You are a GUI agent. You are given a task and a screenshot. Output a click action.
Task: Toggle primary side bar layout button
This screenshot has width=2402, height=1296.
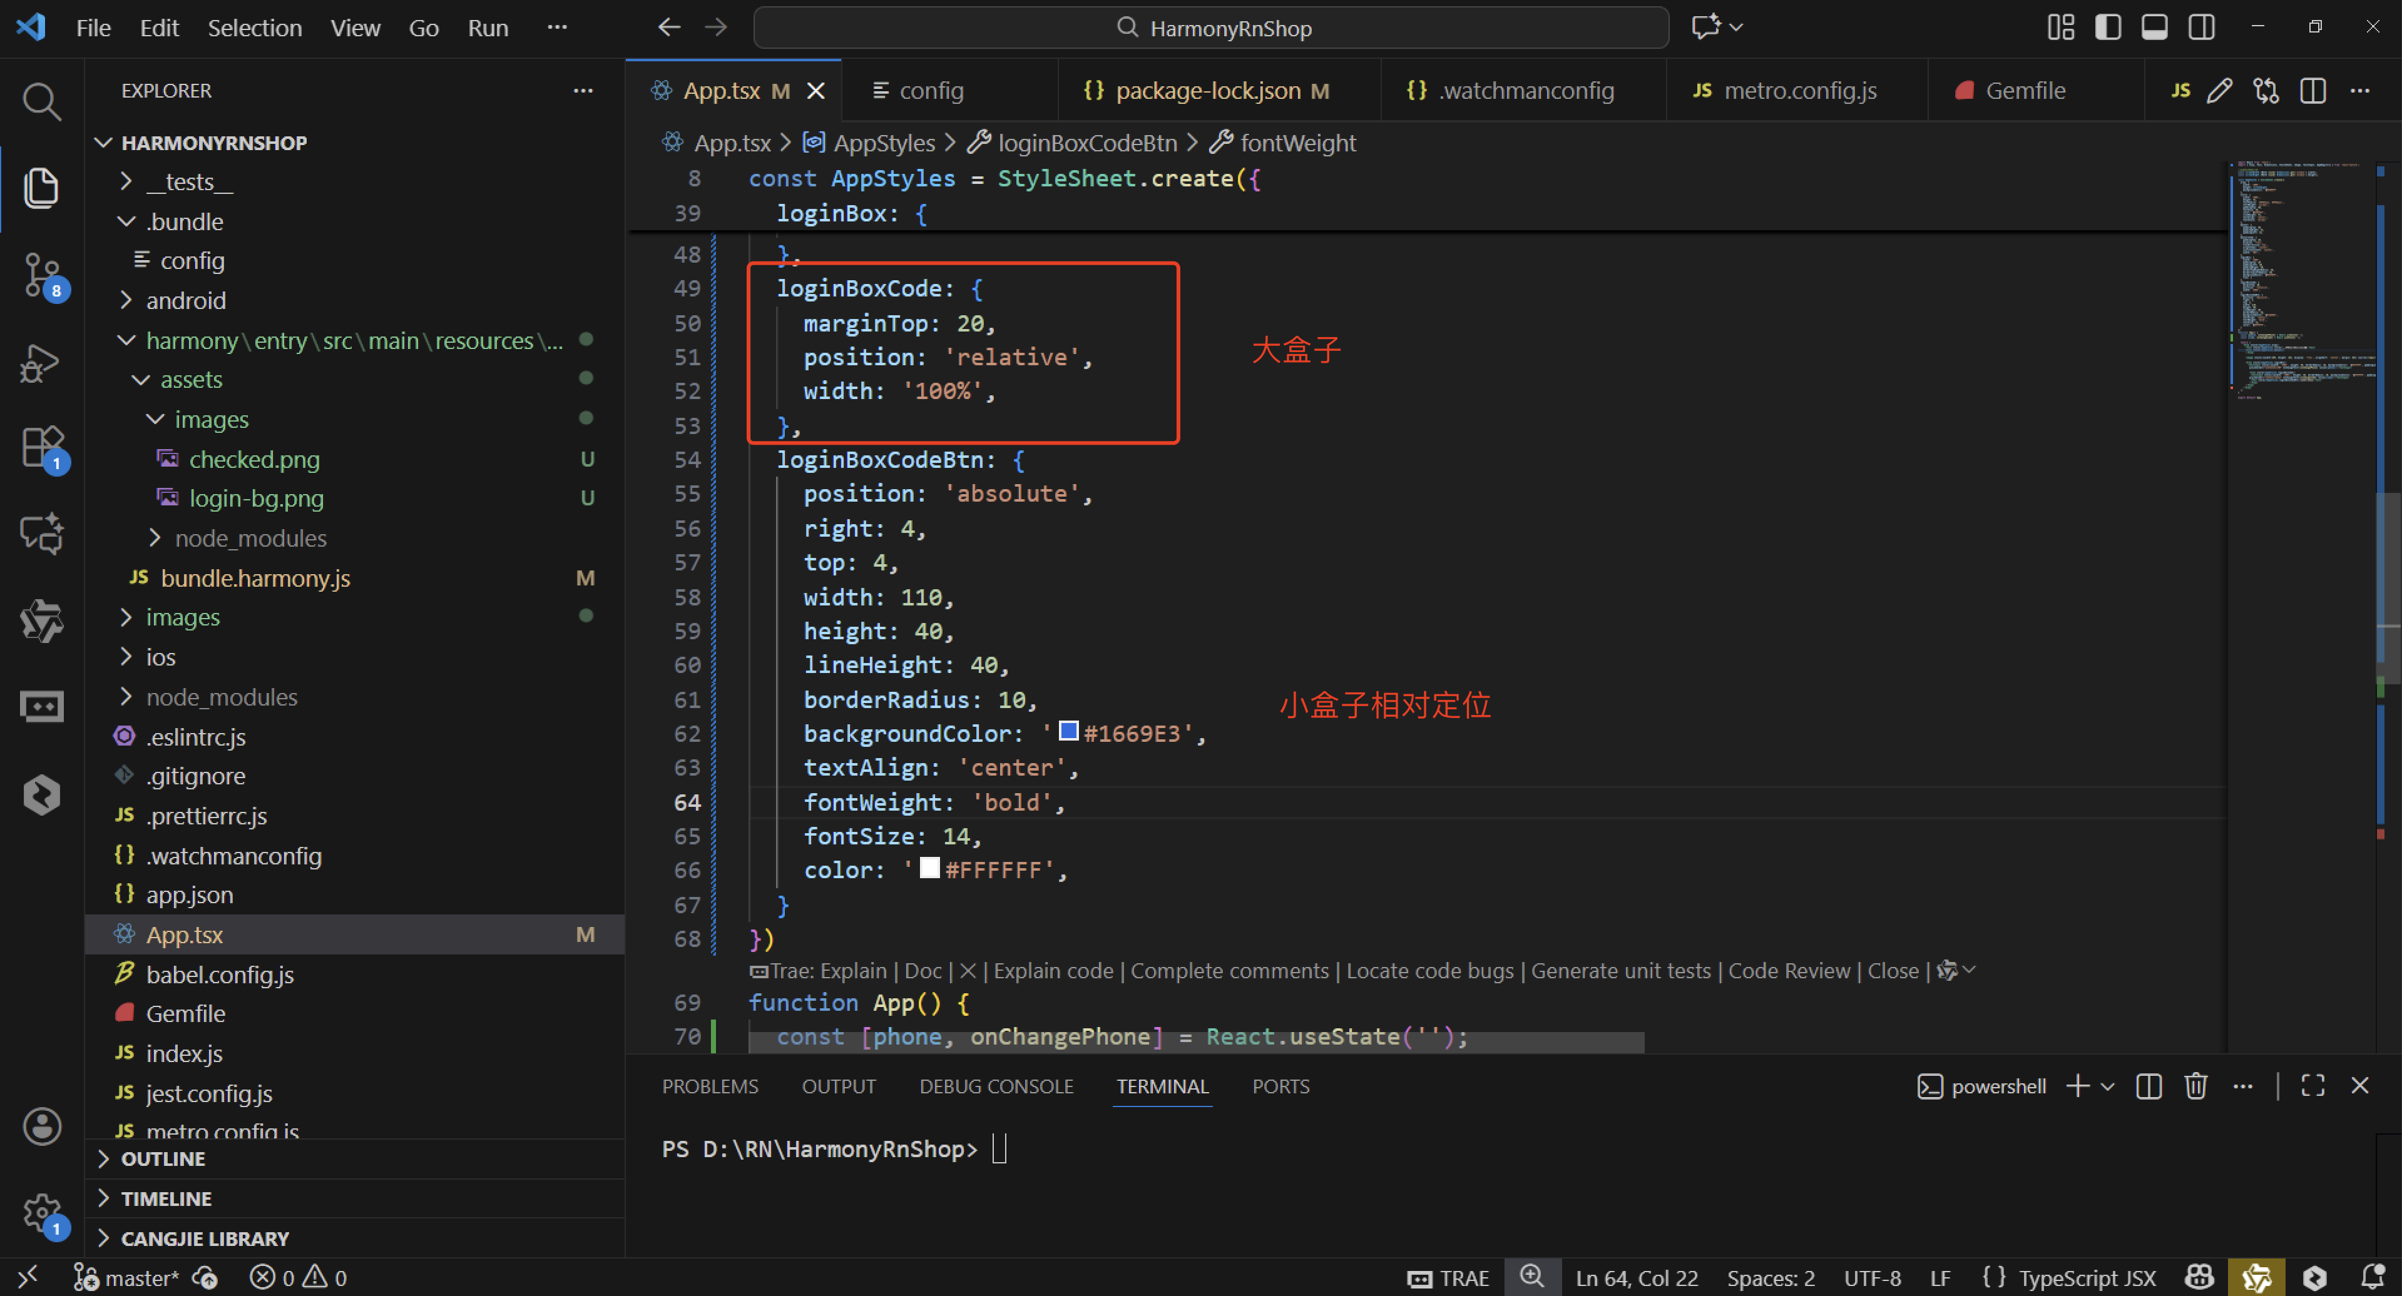[2107, 27]
